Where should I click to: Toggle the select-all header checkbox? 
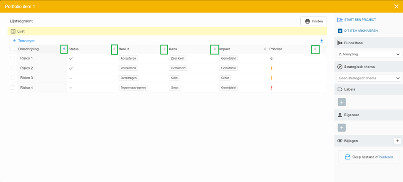coord(12,49)
